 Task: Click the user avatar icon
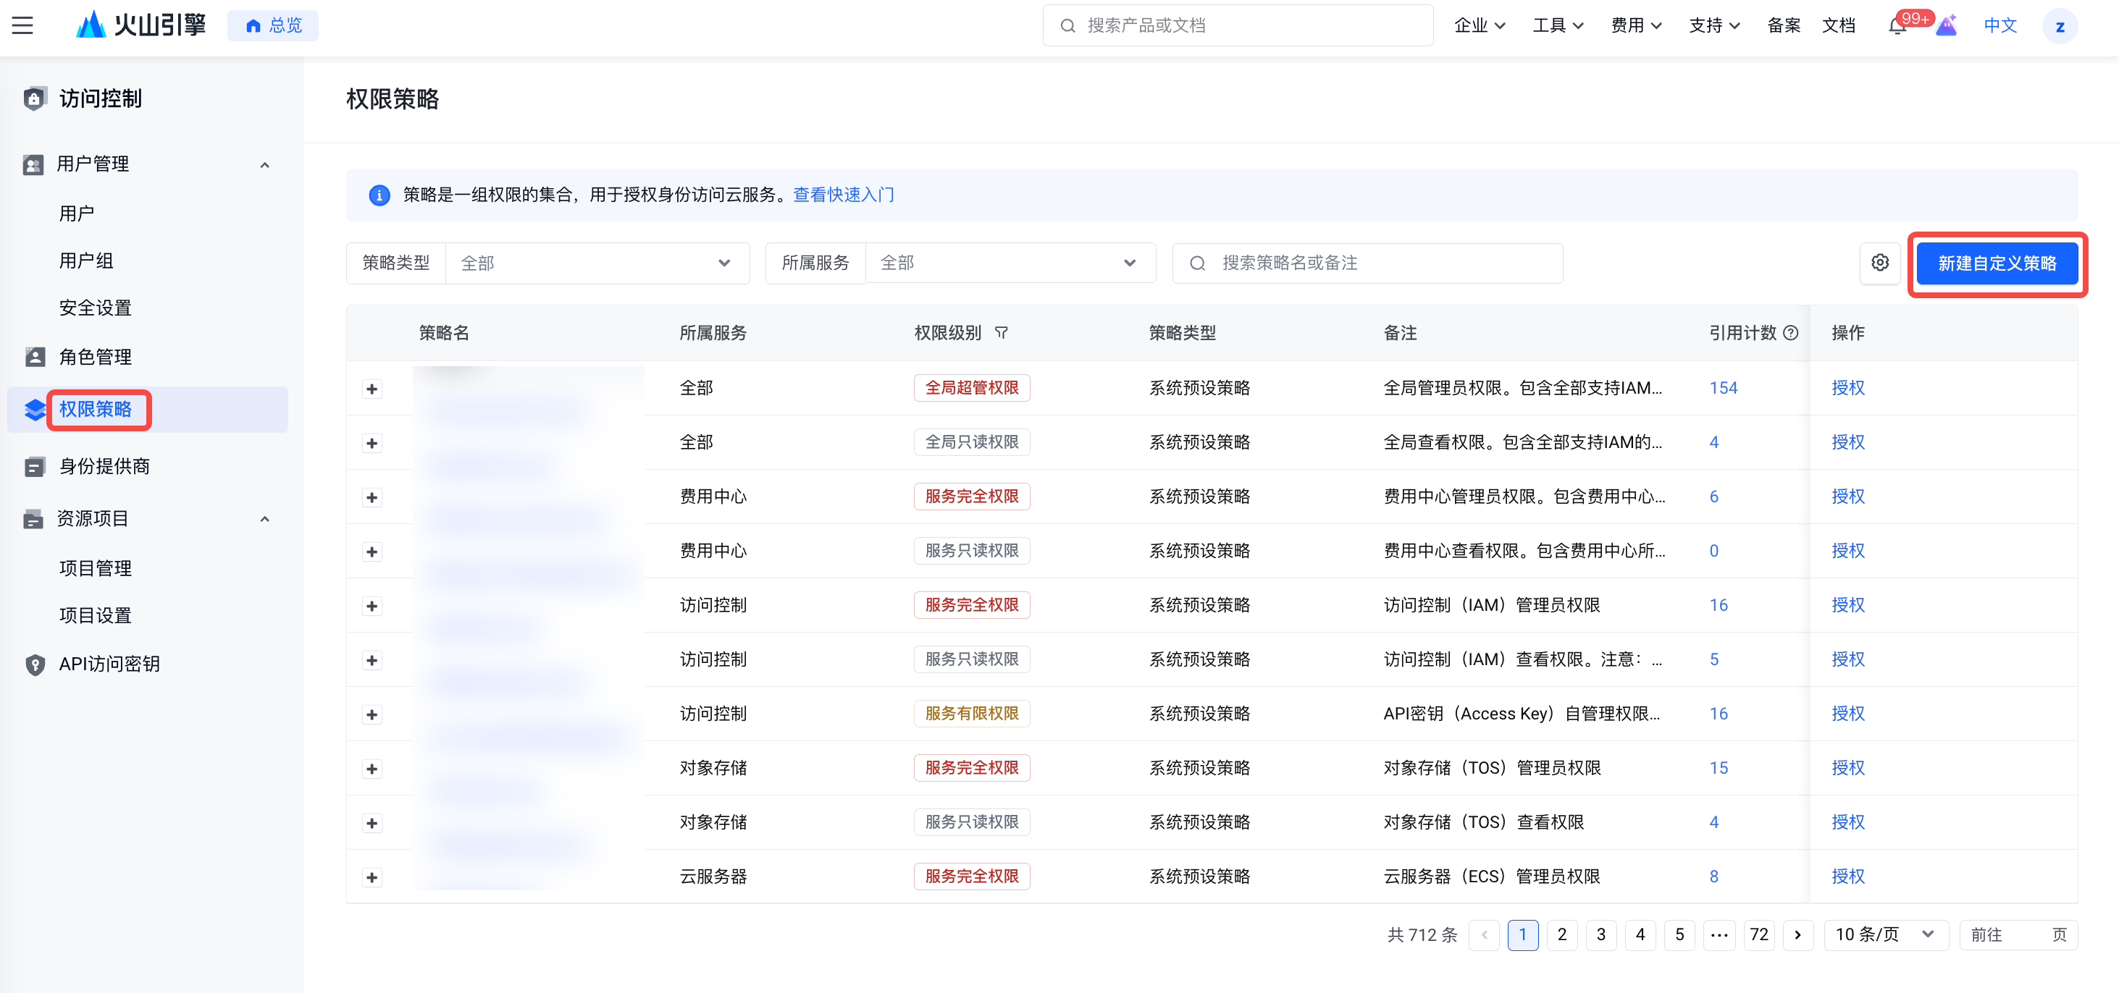(x=2059, y=26)
